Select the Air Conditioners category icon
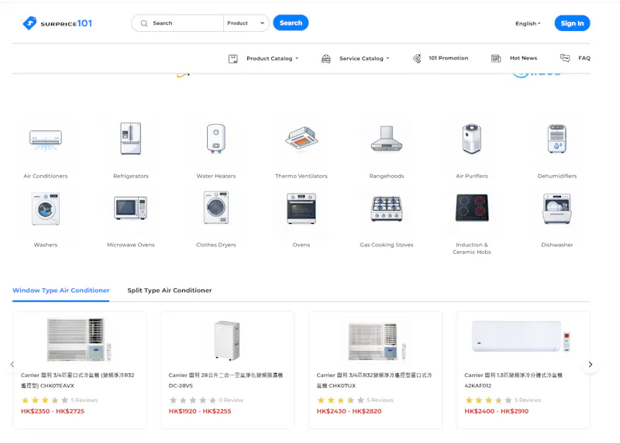620x443 pixels. point(46,140)
